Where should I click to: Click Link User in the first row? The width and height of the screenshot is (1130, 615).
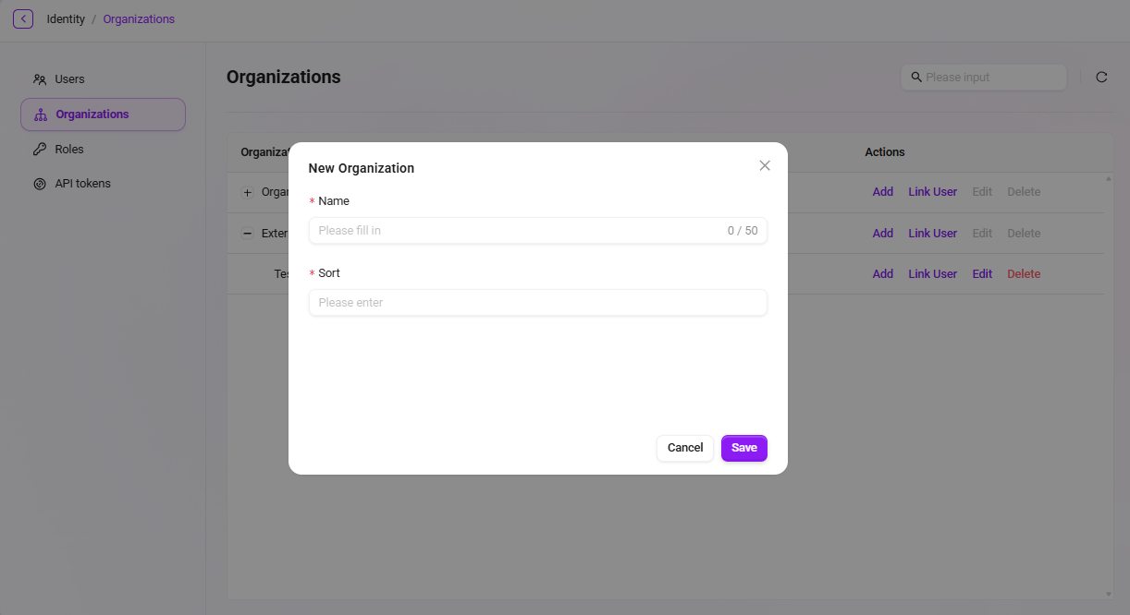(x=932, y=192)
